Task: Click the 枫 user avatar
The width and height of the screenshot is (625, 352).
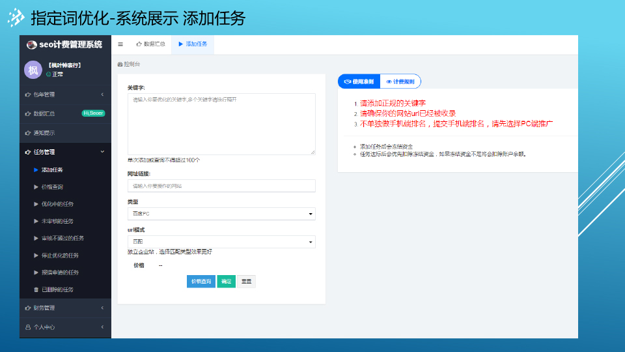Action: 33,70
